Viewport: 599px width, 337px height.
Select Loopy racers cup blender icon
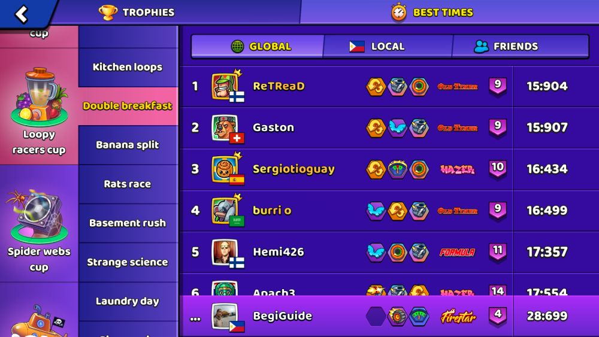click(40, 96)
